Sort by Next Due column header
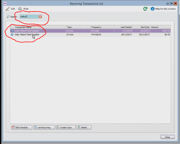The width and height of the screenshot is (180, 144). pos(141,27)
